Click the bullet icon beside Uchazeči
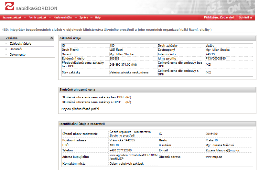This screenshot has height=175, width=259. tap(6, 49)
